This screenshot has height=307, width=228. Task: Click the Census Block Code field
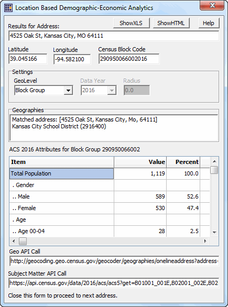(129, 59)
